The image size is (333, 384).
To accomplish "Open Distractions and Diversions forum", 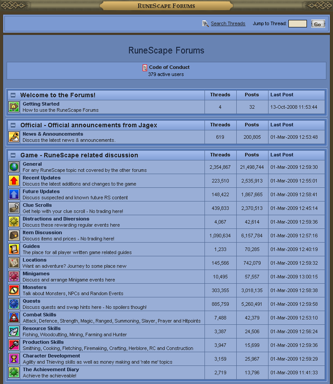I will pyautogui.click(x=56, y=219).
